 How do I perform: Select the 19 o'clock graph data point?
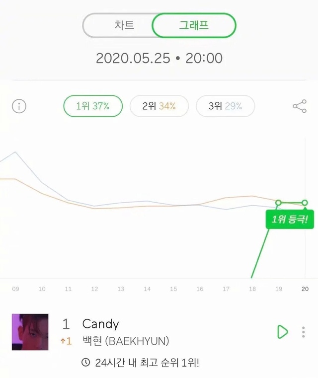[278, 203]
